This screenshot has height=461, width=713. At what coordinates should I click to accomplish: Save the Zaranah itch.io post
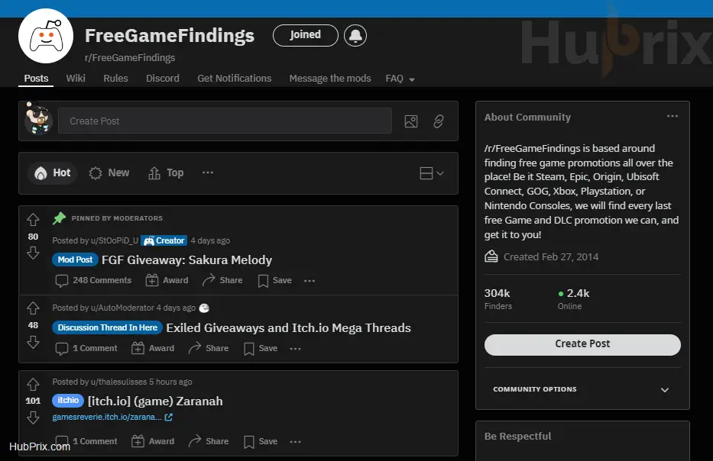click(261, 441)
